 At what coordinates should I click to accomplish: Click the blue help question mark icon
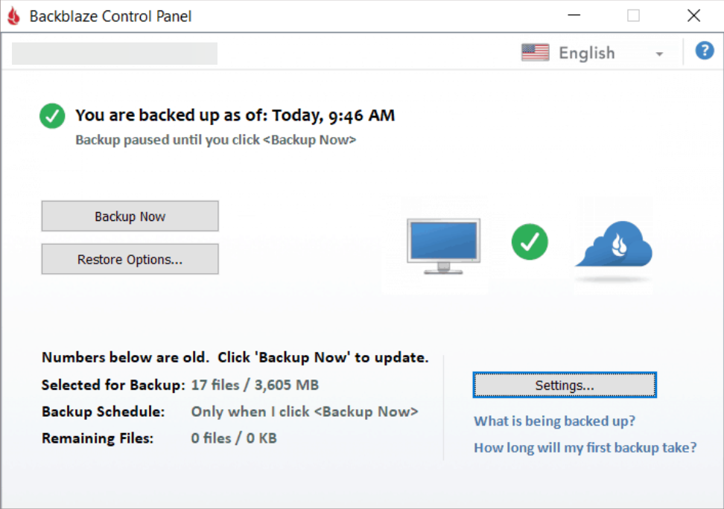tap(705, 51)
